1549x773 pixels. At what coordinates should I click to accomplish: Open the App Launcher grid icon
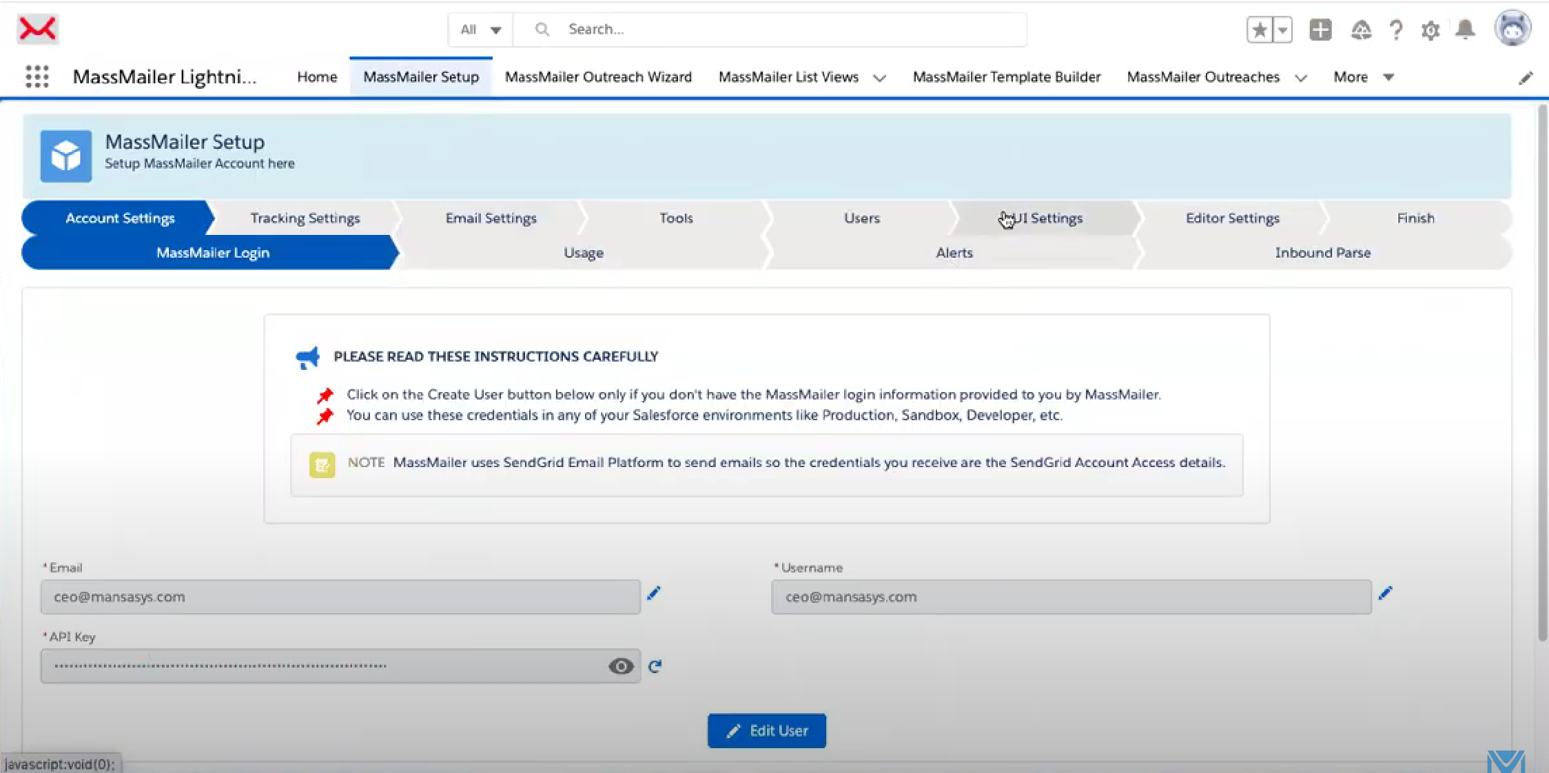pyautogui.click(x=37, y=76)
